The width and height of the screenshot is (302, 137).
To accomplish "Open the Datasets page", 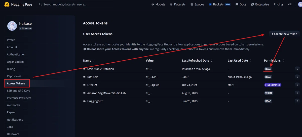I will 178,4.
